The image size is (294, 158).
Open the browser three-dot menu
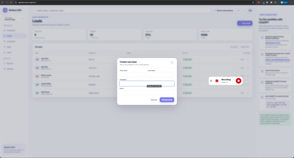(x=291, y=3)
